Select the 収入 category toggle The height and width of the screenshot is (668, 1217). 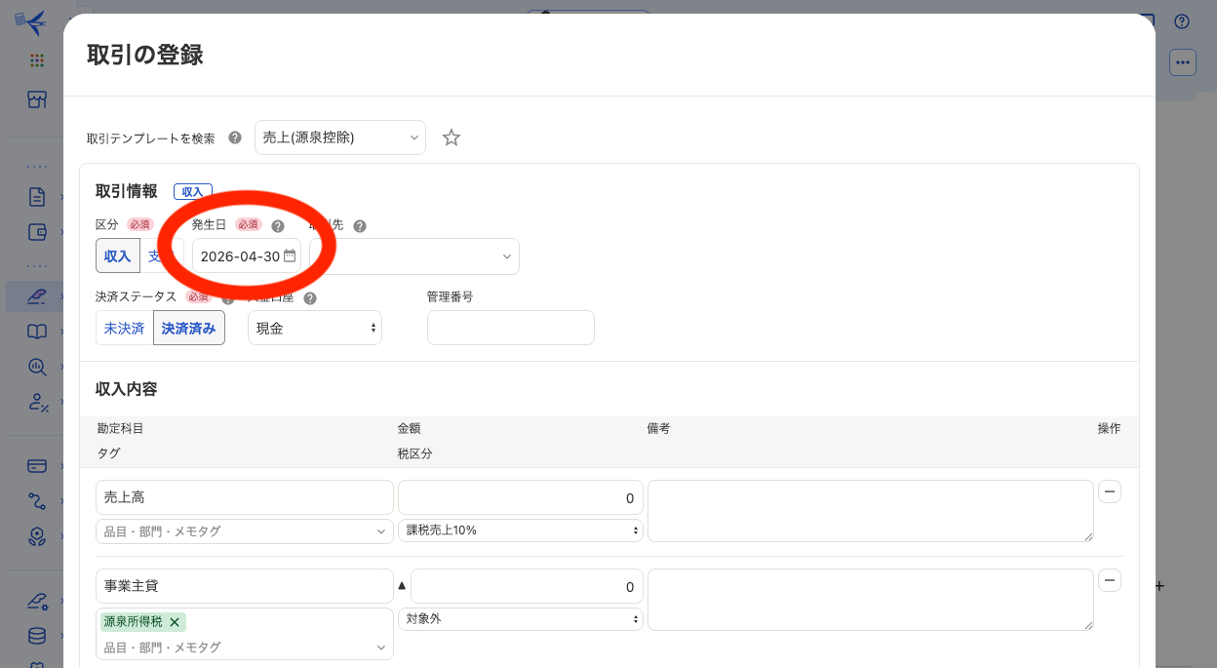point(117,255)
